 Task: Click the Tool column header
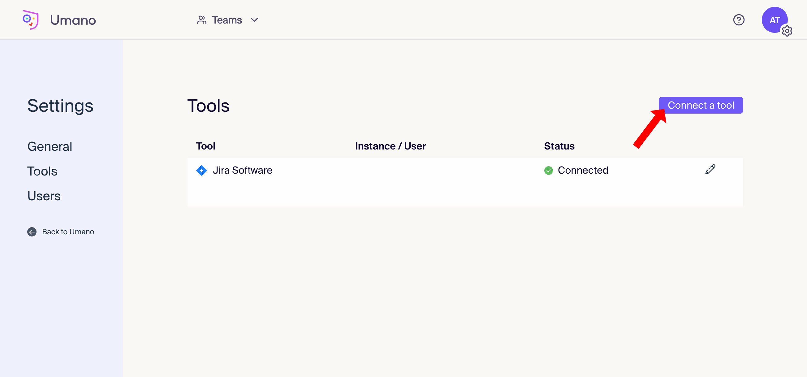click(x=205, y=146)
